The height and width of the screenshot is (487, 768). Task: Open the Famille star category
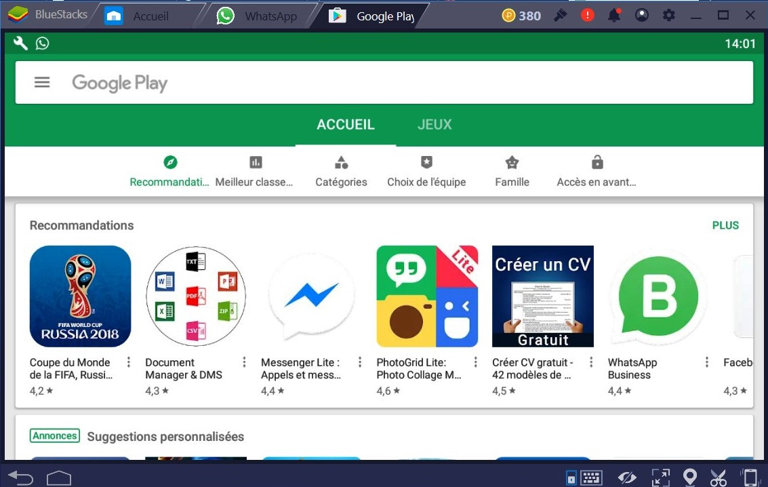pyautogui.click(x=512, y=171)
